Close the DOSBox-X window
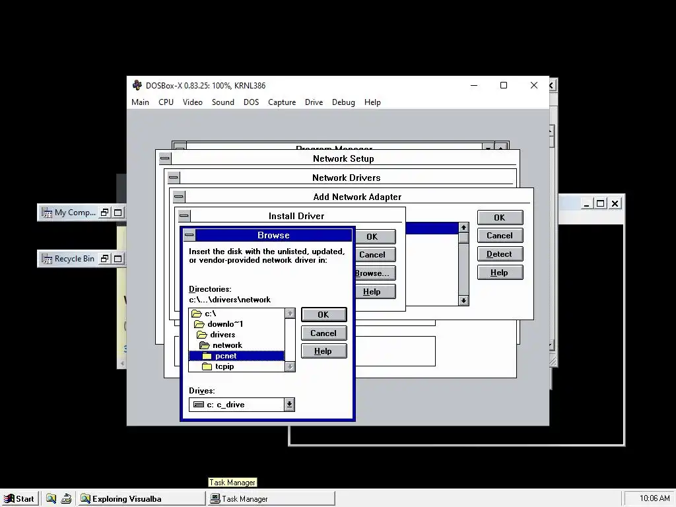The width and height of the screenshot is (676, 507). (533, 85)
